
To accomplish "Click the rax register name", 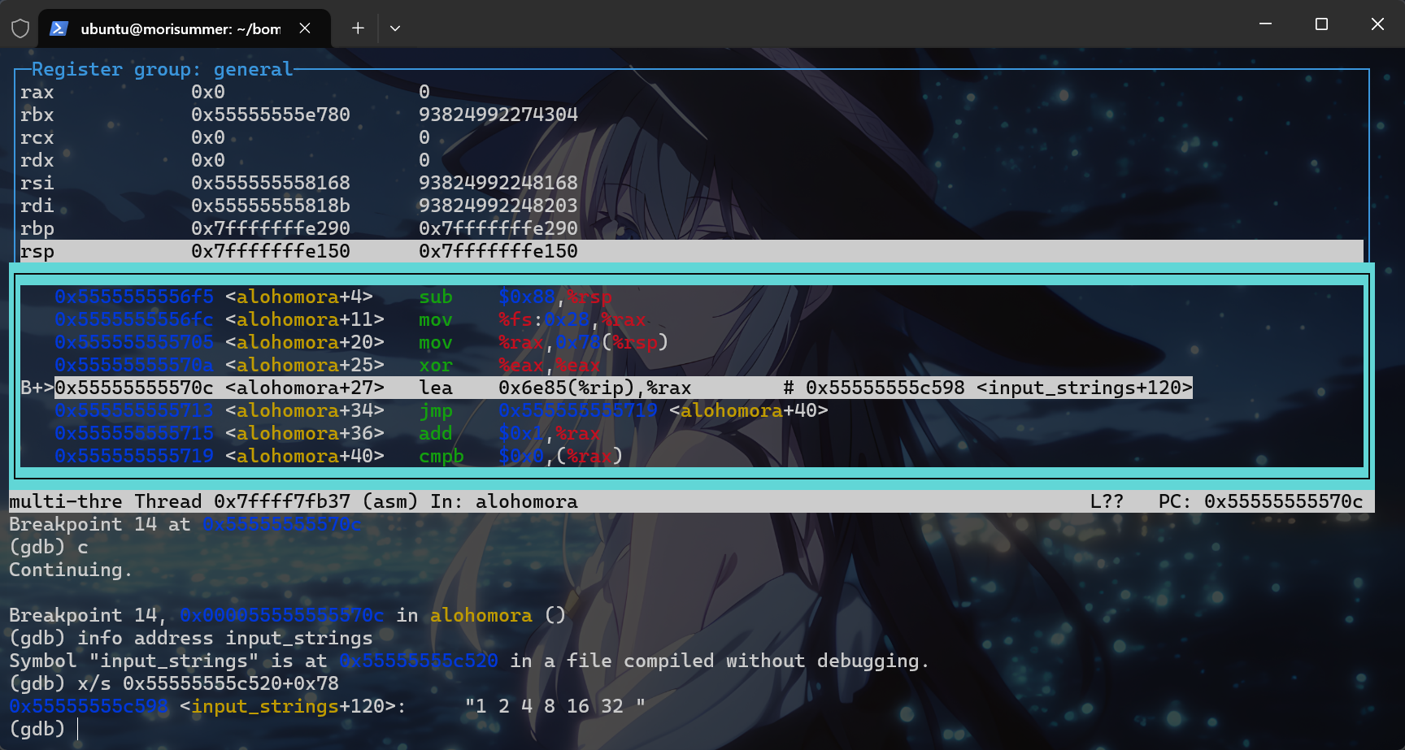I will [37, 92].
